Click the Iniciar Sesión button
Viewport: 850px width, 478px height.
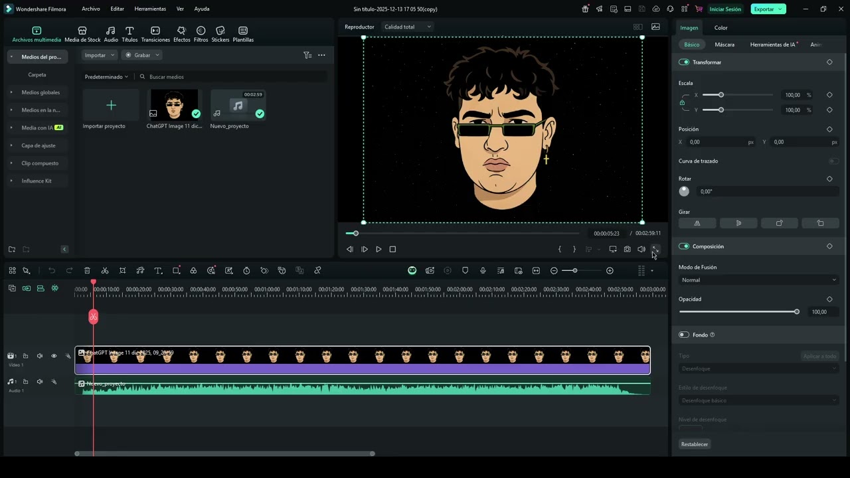pyautogui.click(x=725, y=9)
